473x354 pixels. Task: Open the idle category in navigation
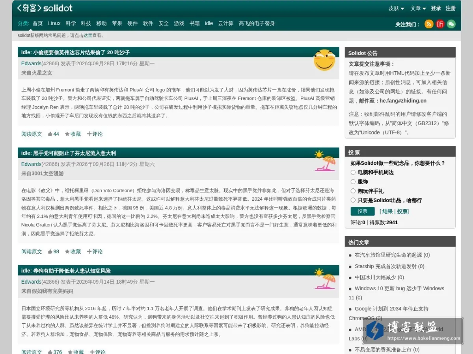click(209, 23)
